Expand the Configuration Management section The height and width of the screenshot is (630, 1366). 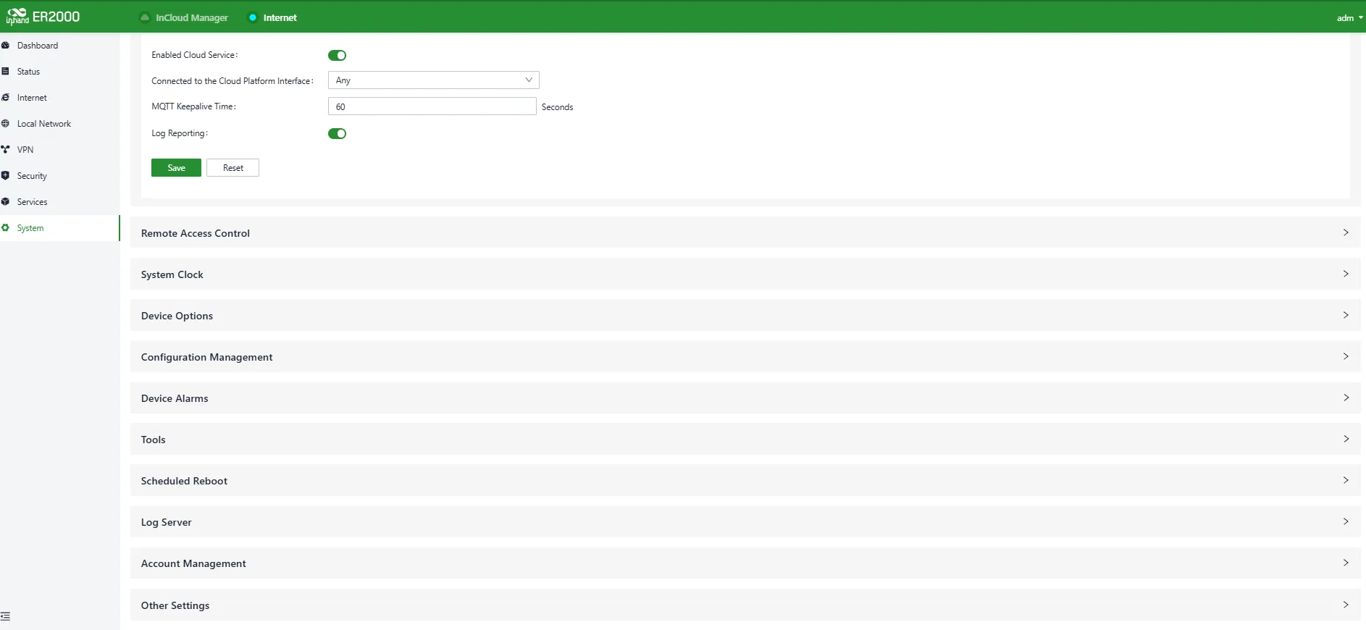tap(745, 356)
